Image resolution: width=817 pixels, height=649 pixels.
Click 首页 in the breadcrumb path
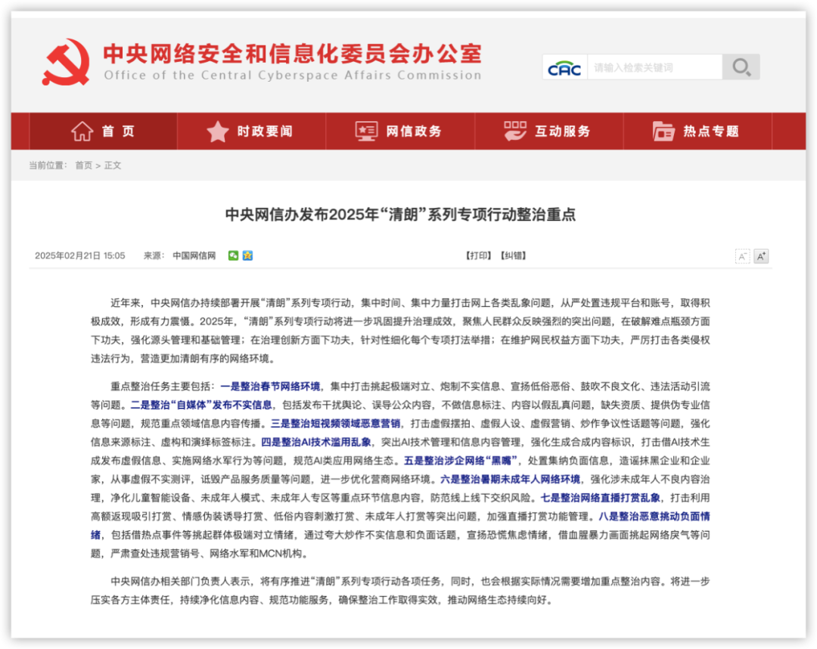click(83, 166)
